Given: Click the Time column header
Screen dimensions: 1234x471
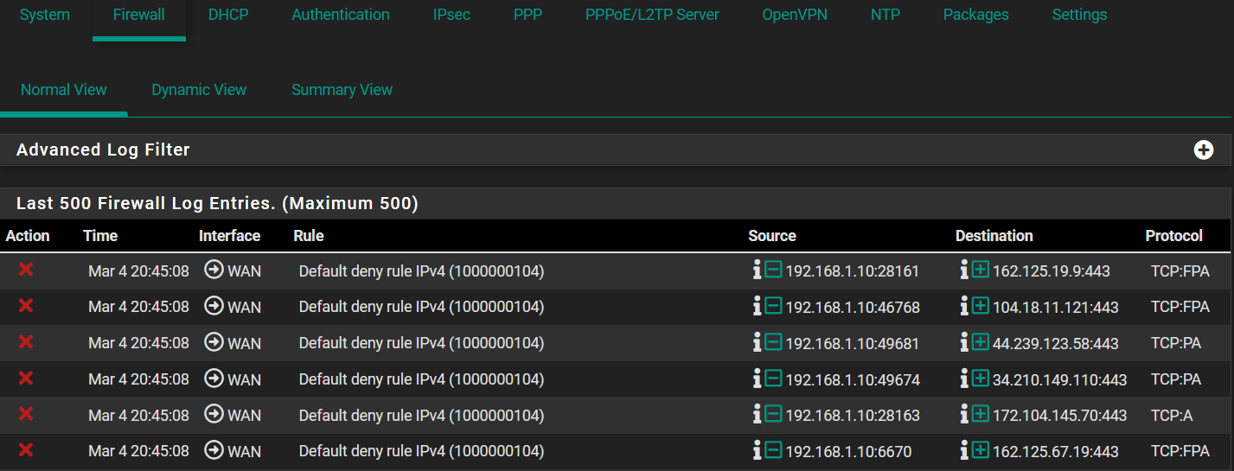Looking at the screenshot, I should click(x=100, y=236).
